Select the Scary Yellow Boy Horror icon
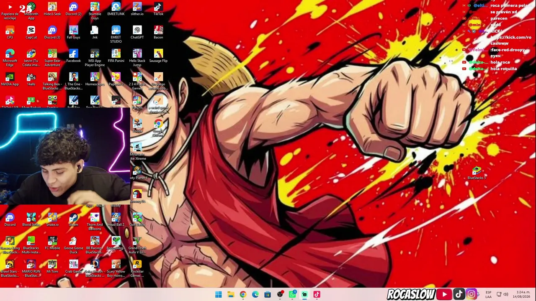 [x=116, y=269]
